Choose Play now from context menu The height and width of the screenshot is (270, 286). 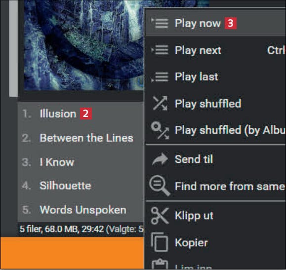(215, 23)
